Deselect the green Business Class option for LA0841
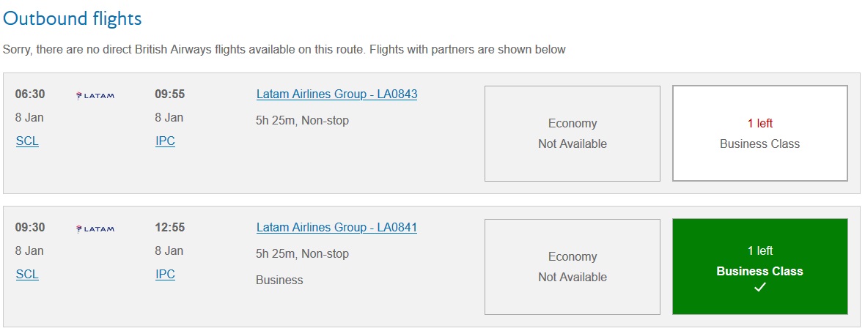865x331 pixels. tap(759, 267)
